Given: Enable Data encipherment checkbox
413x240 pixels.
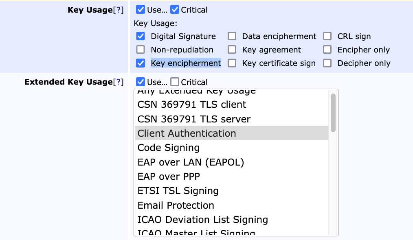Looking at the screenshot, I should pos(232,36).
